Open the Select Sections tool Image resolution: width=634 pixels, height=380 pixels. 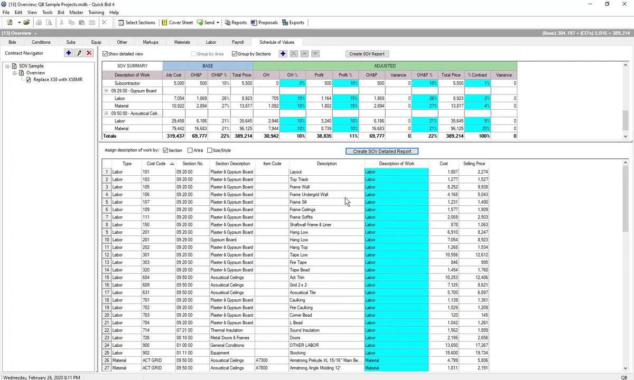136,23
